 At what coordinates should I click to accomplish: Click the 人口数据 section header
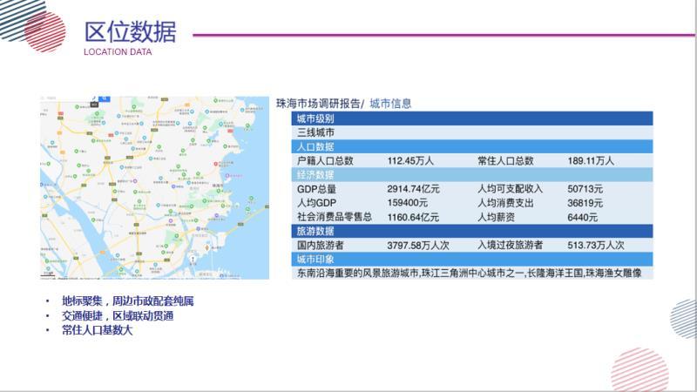(315, 146)
